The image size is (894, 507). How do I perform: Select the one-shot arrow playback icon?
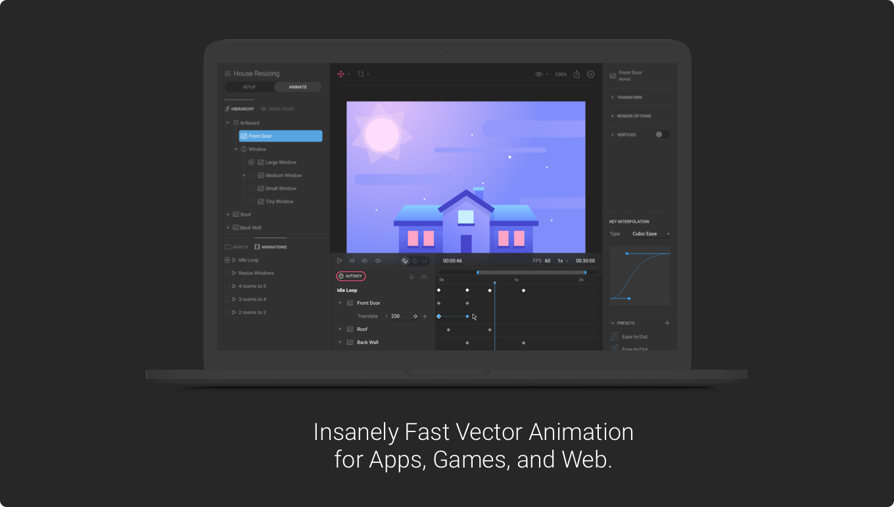click(425, 261)
